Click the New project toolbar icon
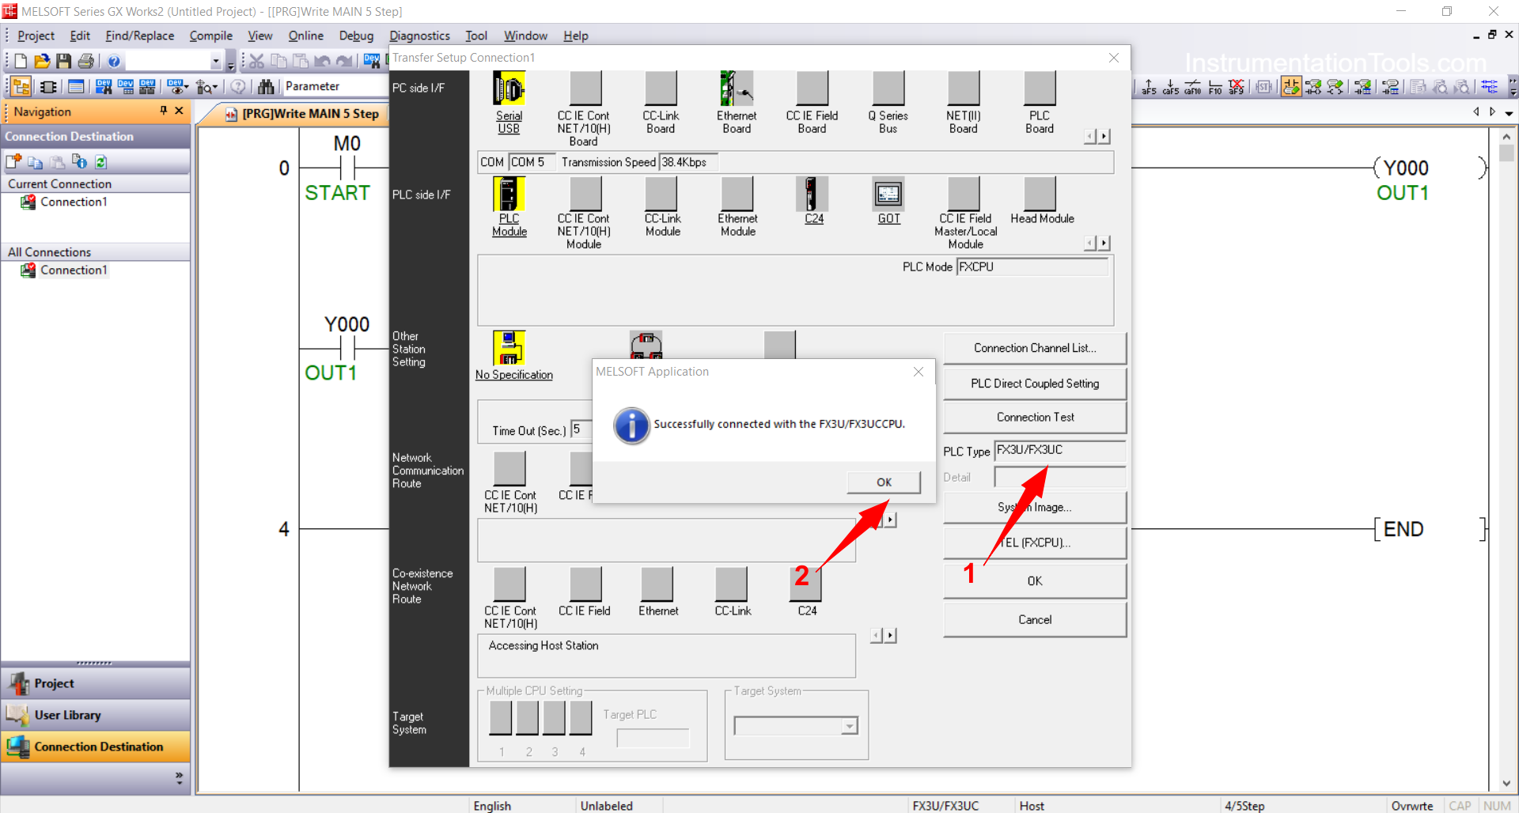The image size is (1519, 813). click(x=21, y=61)
